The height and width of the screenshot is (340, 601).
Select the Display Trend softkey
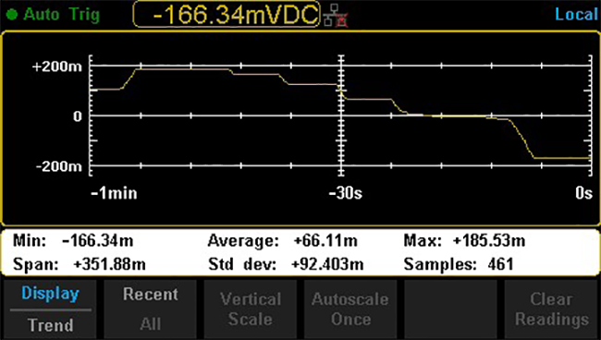pos(50,309)
